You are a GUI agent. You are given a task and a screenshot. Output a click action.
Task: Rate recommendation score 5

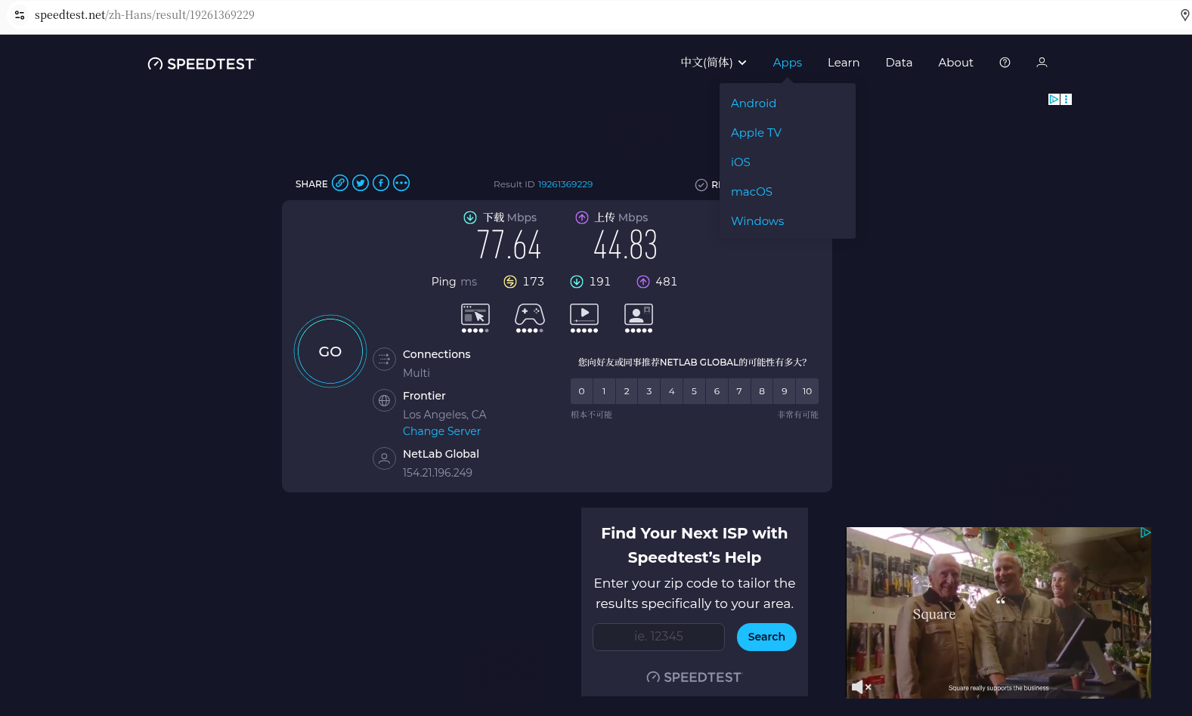coord(694,391)
